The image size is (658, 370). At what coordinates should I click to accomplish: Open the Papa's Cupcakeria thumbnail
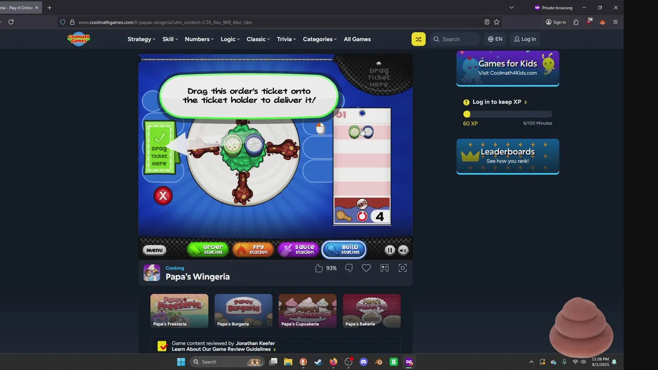point(307,311)
